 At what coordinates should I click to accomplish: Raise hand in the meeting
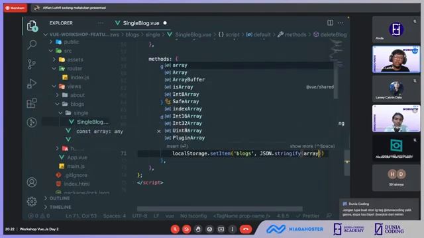[198, 229]
